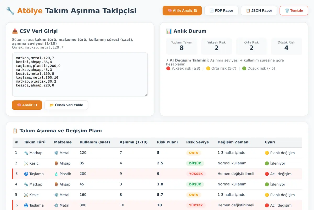Click the bottle icon beside Plastik in row 3
The image size is (314, 210).
coord(56,174)
